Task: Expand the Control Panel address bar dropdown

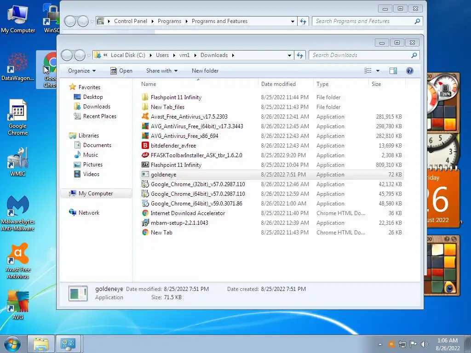Action: pyautogui.click(x=293, y=21)
